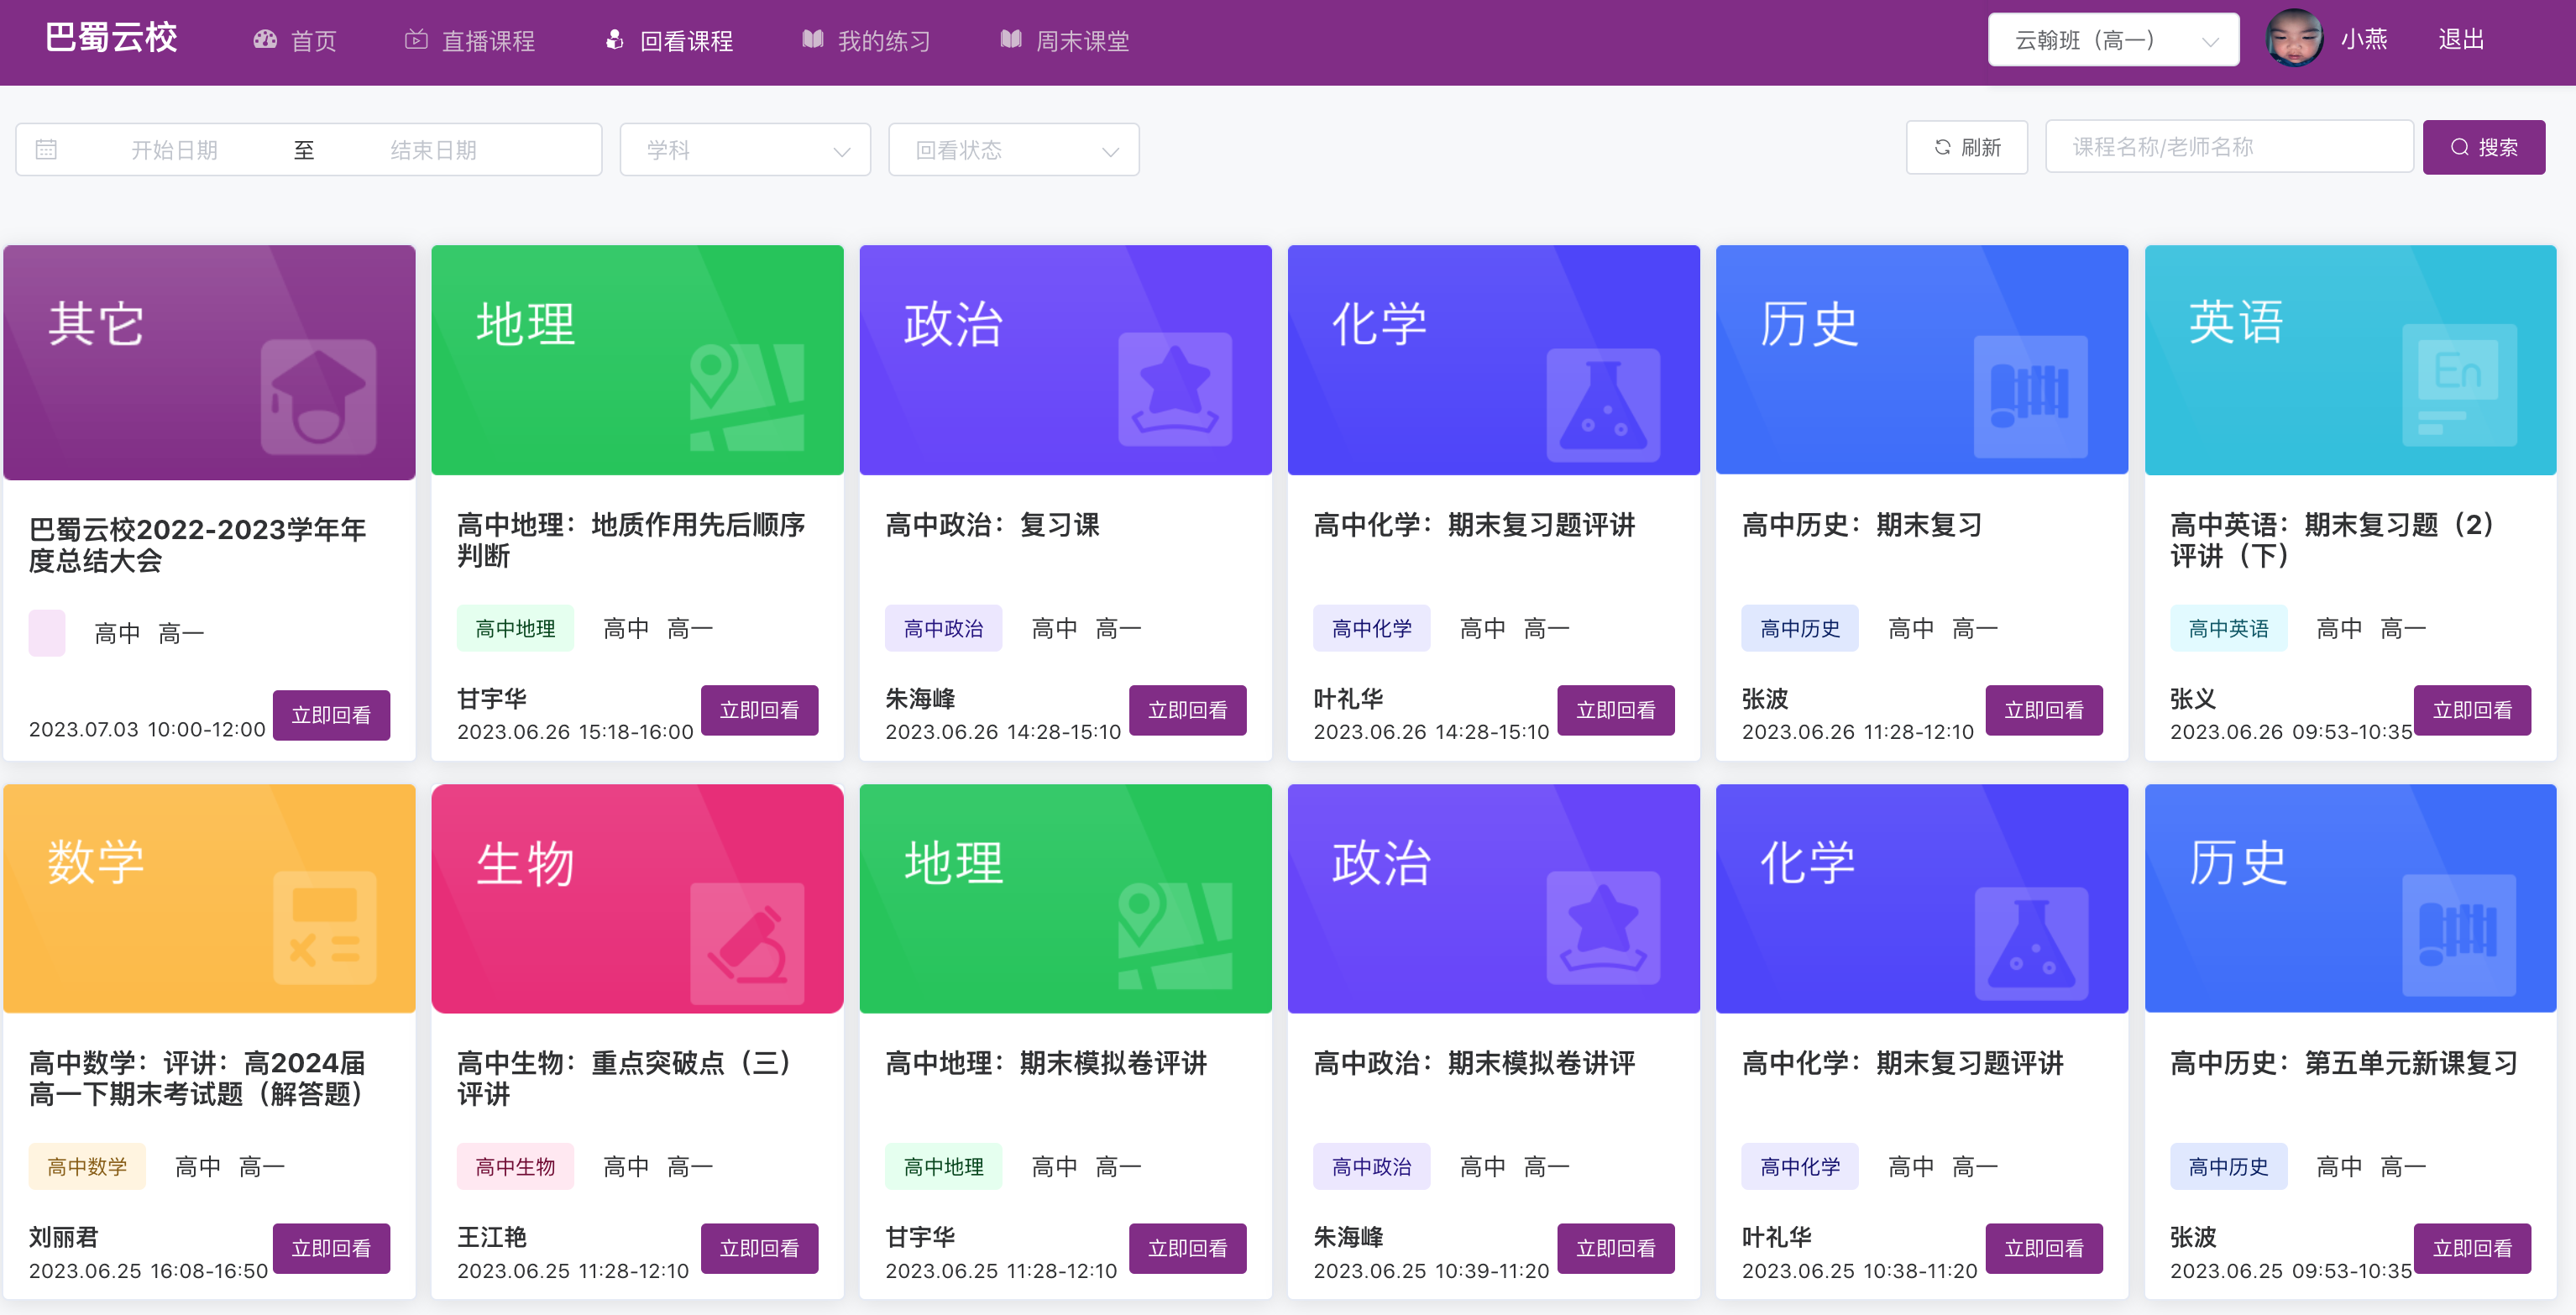Viewport: 2576px width, 1315px height.
Task: Click the En icon on 英语 card
Action: [2459, 385]
